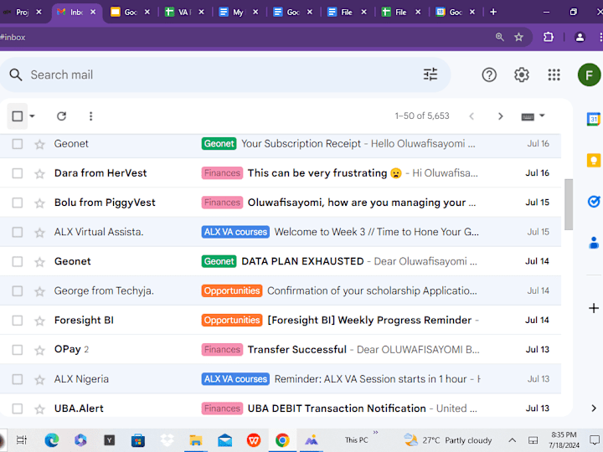
Task: Click the ALX VA courses label on Week 3 email
Action: tap(235, 232)
